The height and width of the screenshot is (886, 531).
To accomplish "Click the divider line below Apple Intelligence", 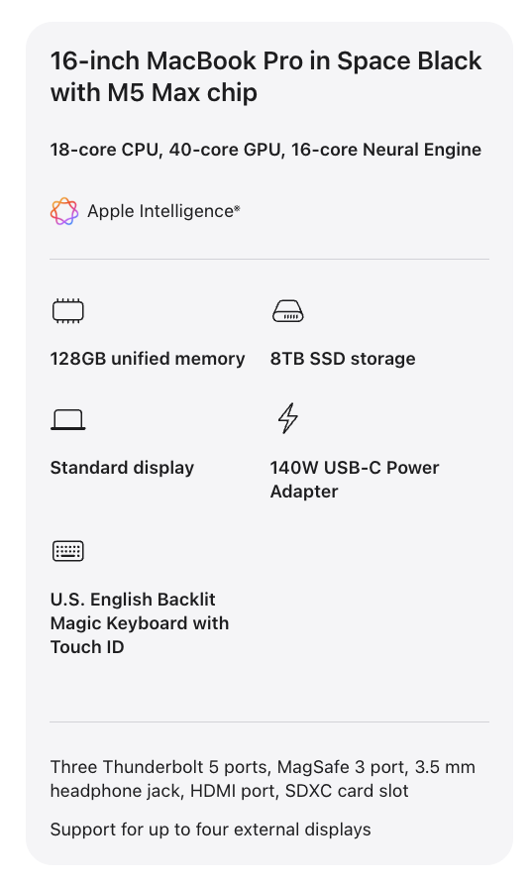I will [x=269, y=260].
